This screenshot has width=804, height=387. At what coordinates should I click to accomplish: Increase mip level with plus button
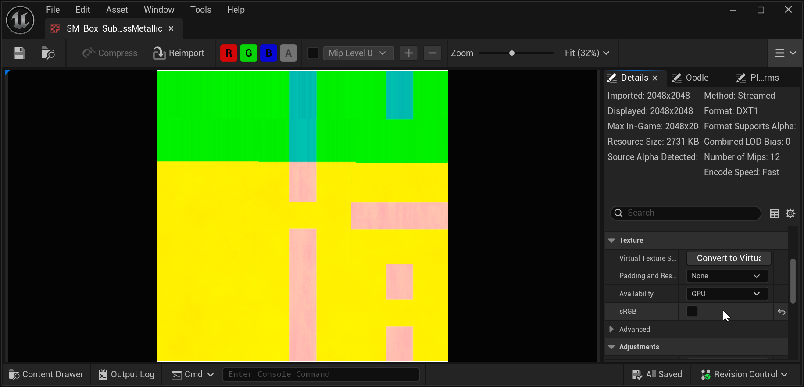(x=408, y=53)
